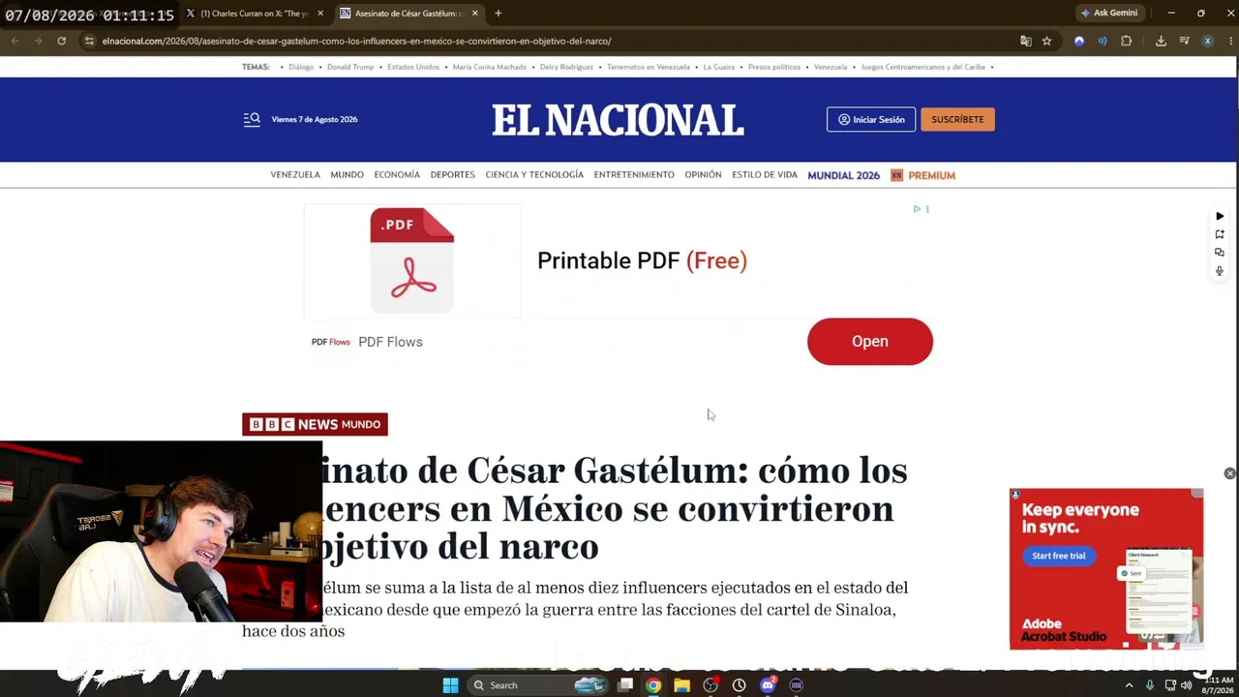This screenshot has height=697, width=1239.
Task: Open File Explorer from the taskbar
Action: [681, 685]
